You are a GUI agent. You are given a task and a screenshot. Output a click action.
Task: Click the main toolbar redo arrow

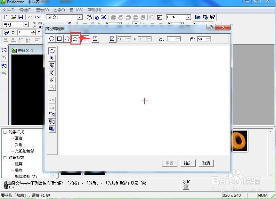pyautogui.click(x=37, y=17)
